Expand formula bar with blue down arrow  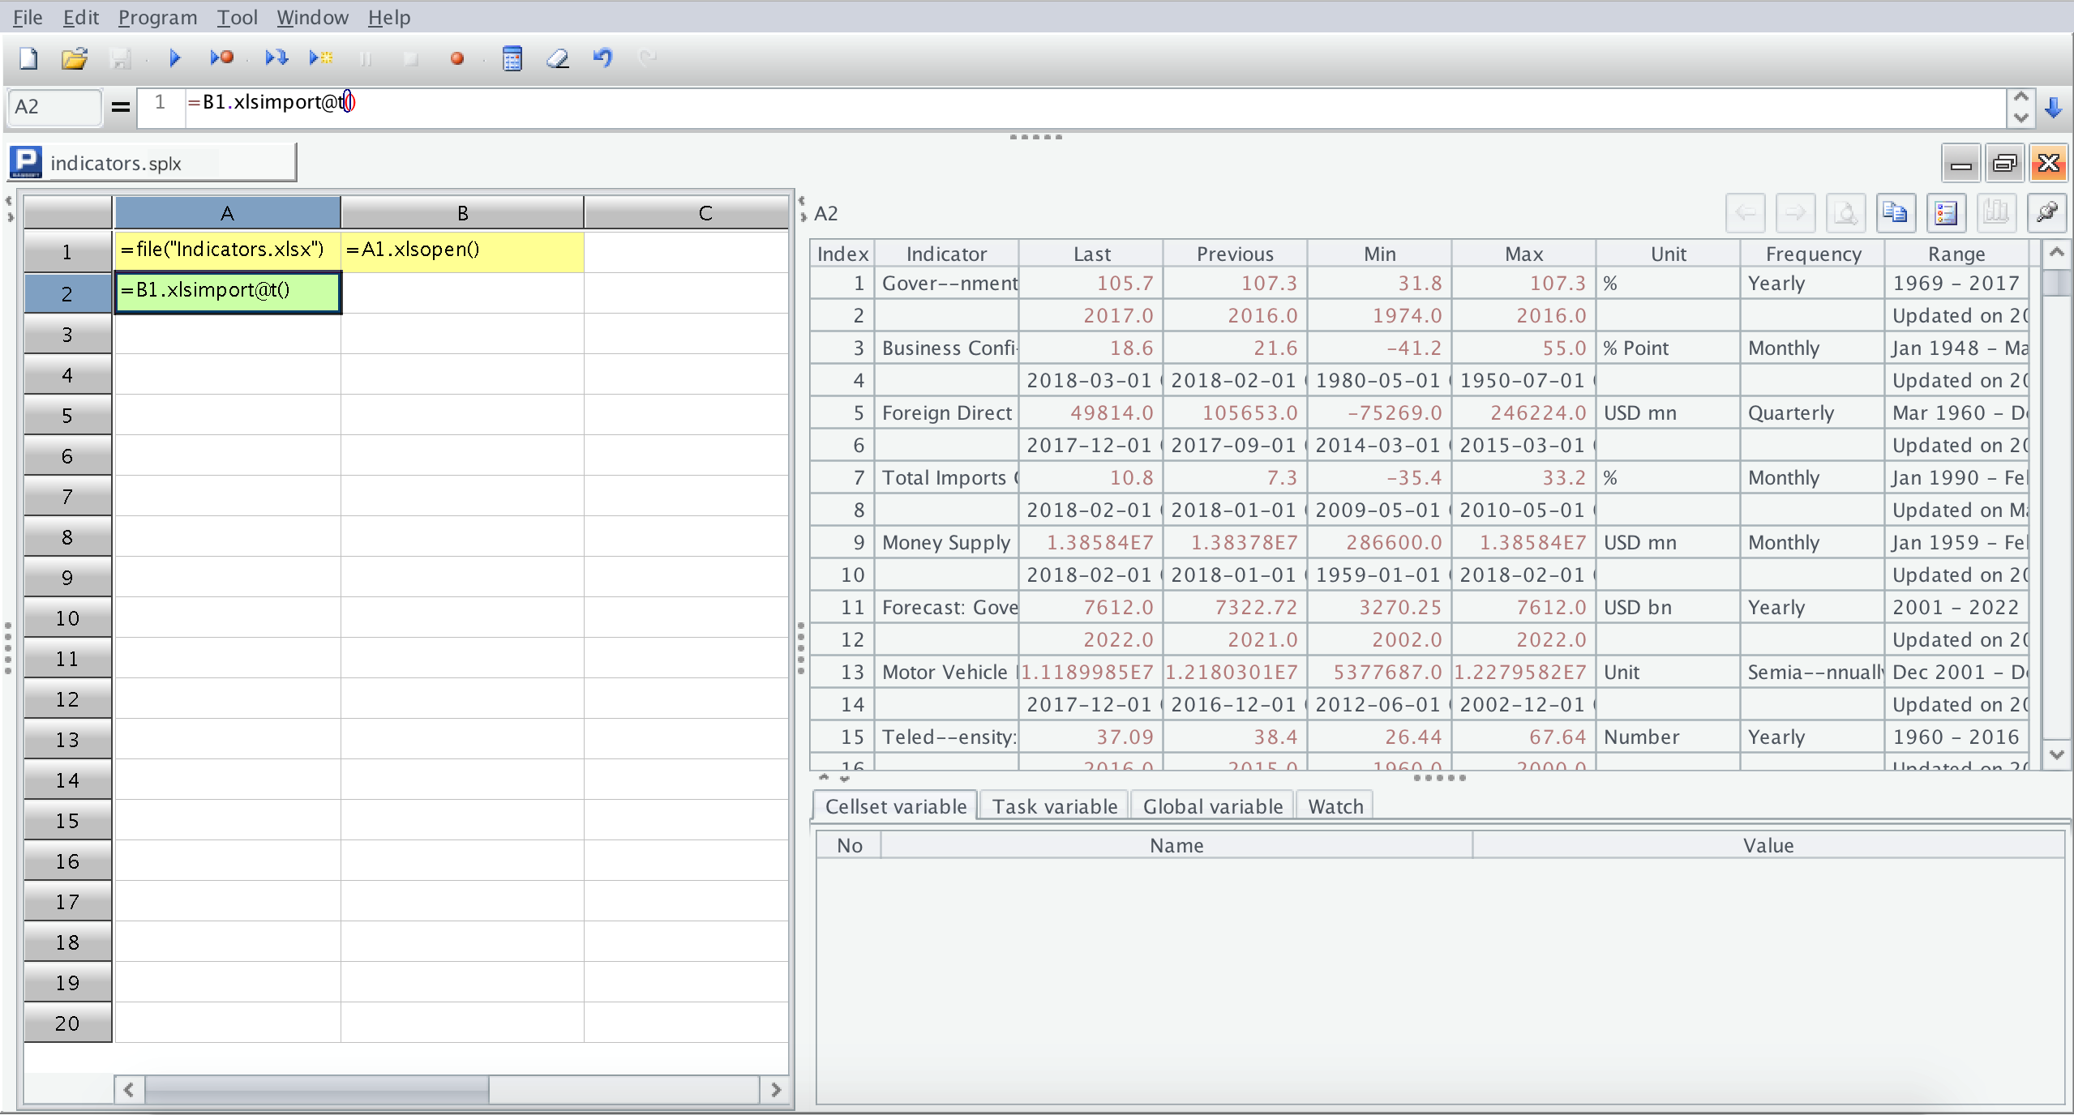[2053, 108]
